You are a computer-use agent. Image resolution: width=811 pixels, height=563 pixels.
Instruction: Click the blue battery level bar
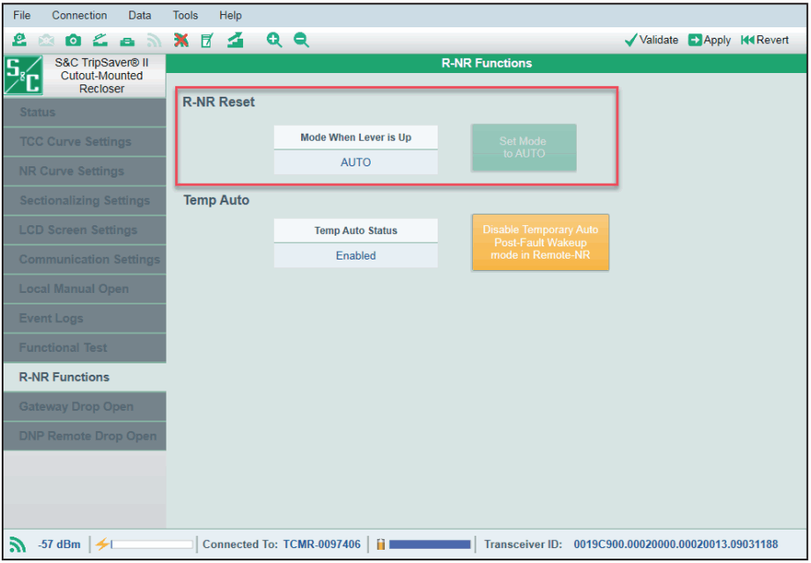pos(430,545)
